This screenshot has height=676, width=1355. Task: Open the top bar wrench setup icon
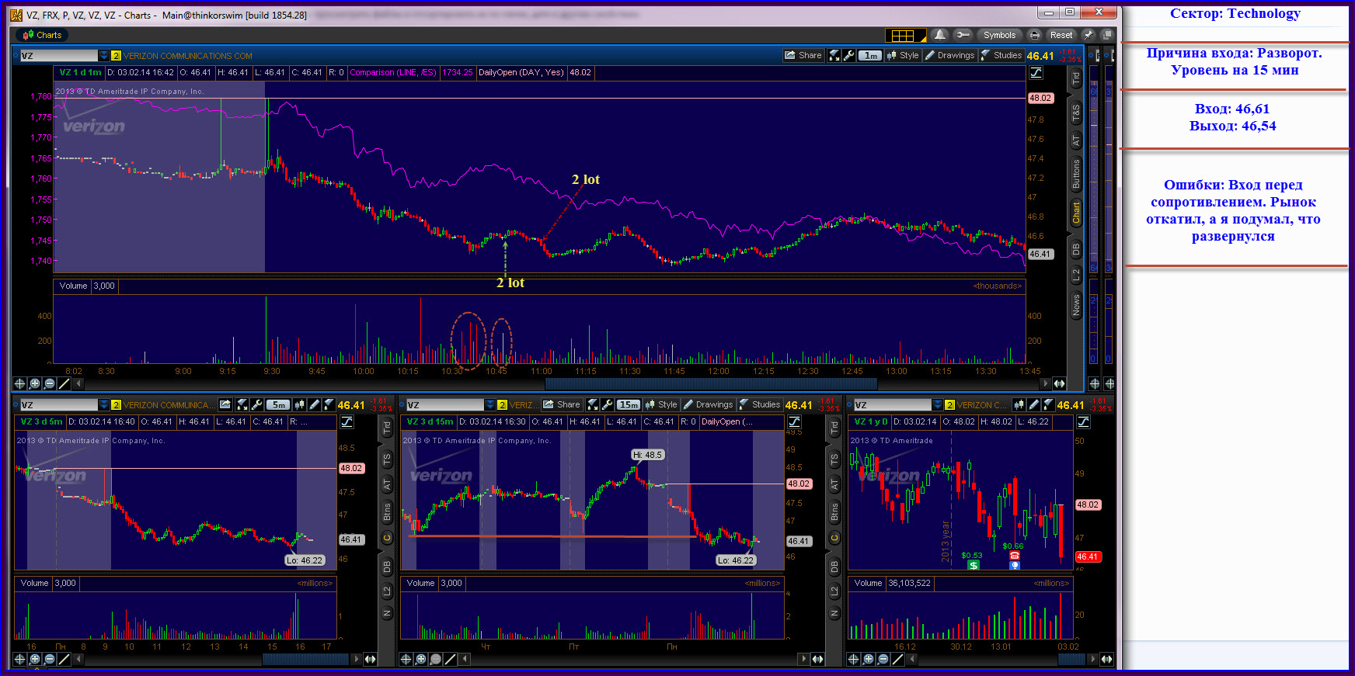click(x=963, y=35)
